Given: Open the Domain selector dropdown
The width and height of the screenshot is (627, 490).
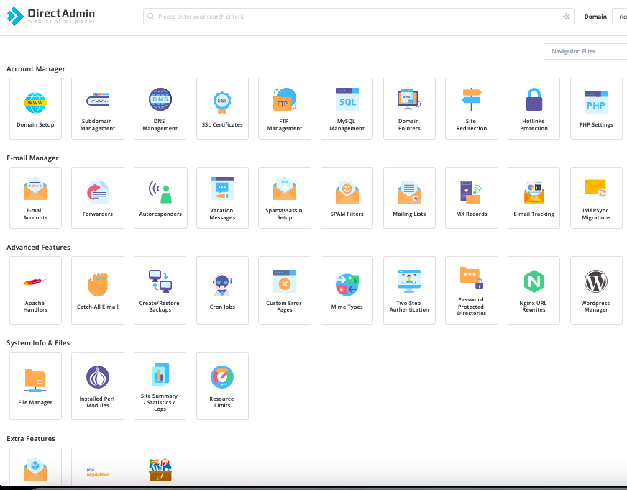Looking at the screenshot, I should 620,17.
